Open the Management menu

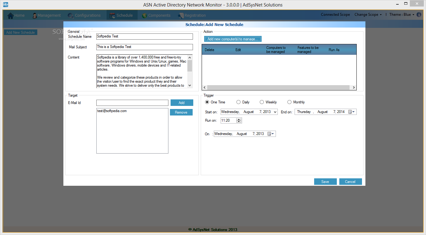coord(47,15)
